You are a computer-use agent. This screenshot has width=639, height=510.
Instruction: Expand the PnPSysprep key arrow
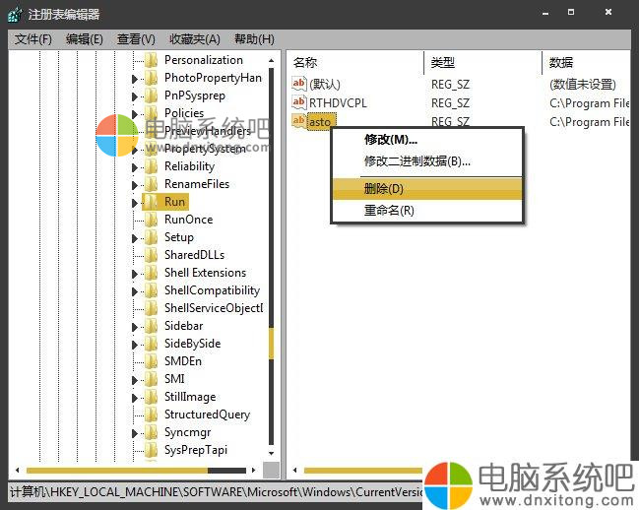135,96
